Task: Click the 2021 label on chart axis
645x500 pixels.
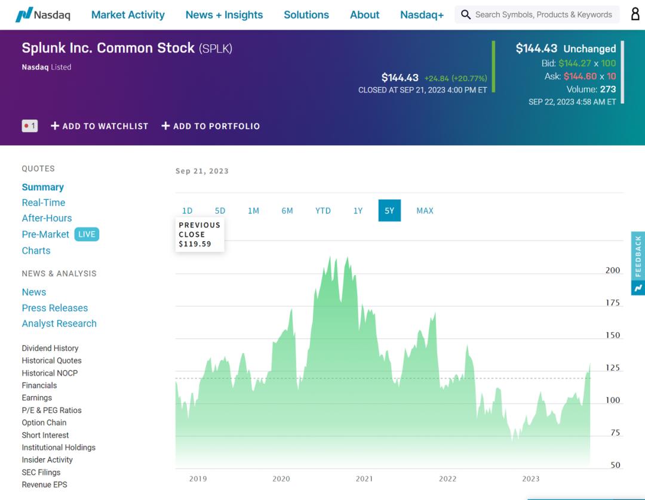Action: (364, 479)
